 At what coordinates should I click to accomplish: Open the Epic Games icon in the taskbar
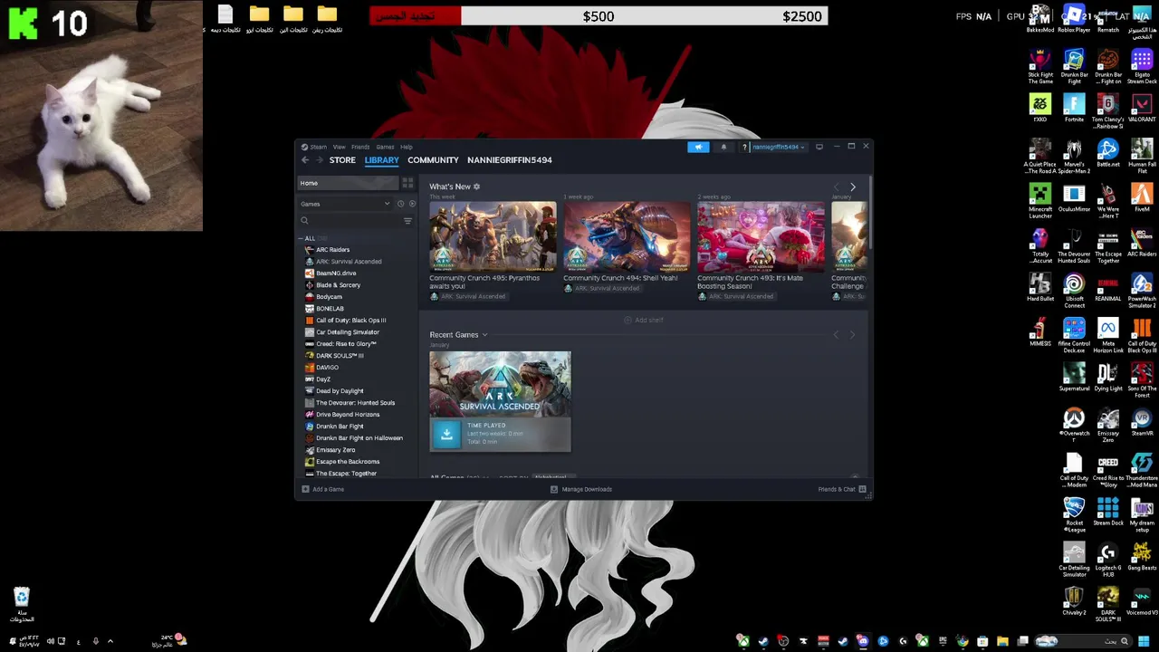[x=943, y=641]
